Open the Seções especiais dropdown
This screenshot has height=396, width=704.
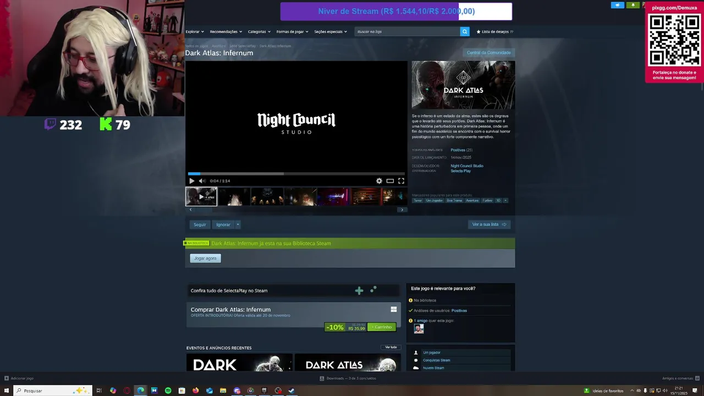331,32
